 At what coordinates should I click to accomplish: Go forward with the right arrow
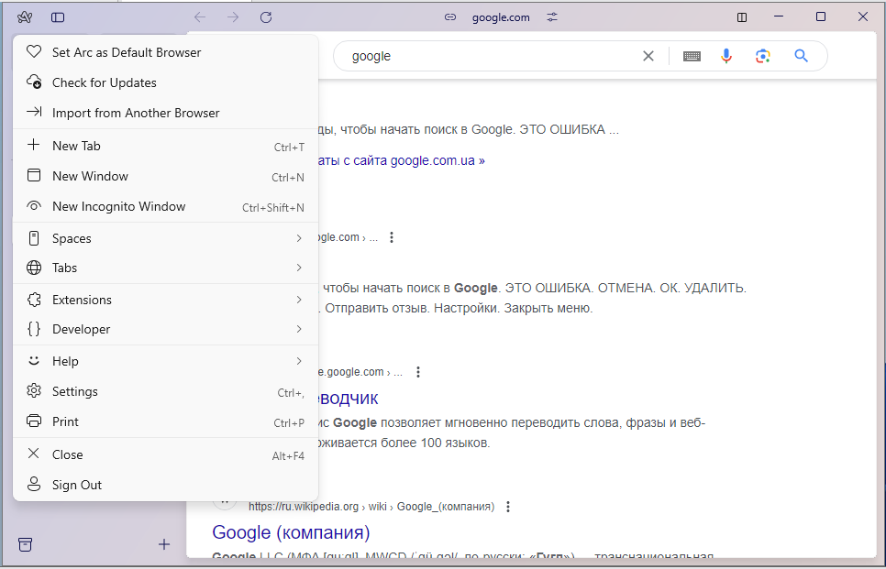pos(233,17)
